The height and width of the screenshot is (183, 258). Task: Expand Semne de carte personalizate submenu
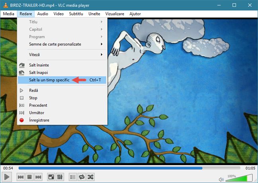pyautogui.click(x=62, y=44)
